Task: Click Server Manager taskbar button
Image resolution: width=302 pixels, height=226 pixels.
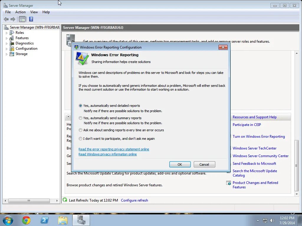Action: (x=81, y=220)
